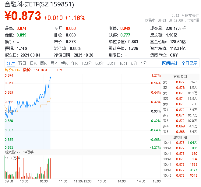The image size is (201, 187).
Task: Click the 成交明细 section header
Action: pyautogui.click(x=180, y=137)
